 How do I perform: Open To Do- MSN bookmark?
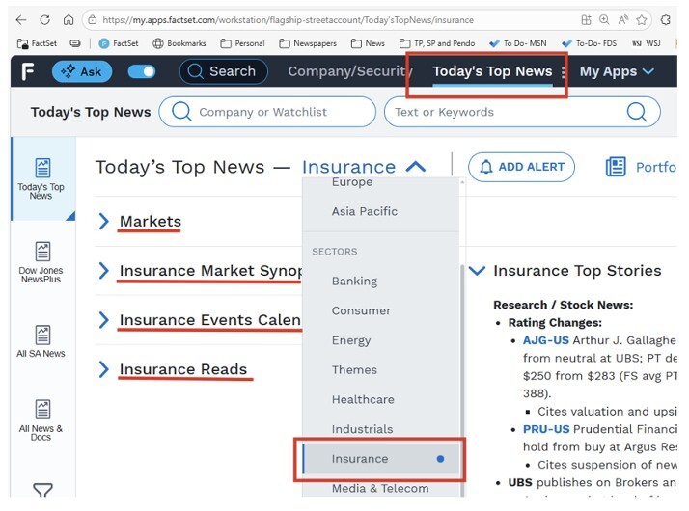coord(518,43)
